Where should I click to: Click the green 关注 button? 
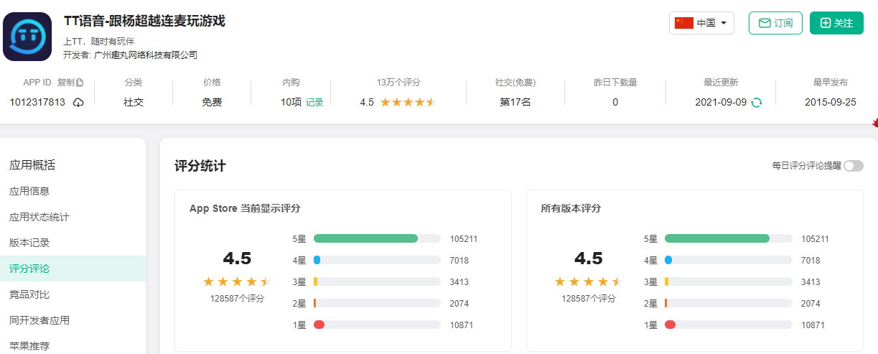836,23
